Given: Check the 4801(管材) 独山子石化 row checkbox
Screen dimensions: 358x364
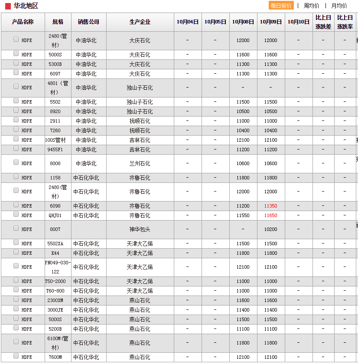Looking at the screenshot, I should 16,86.
